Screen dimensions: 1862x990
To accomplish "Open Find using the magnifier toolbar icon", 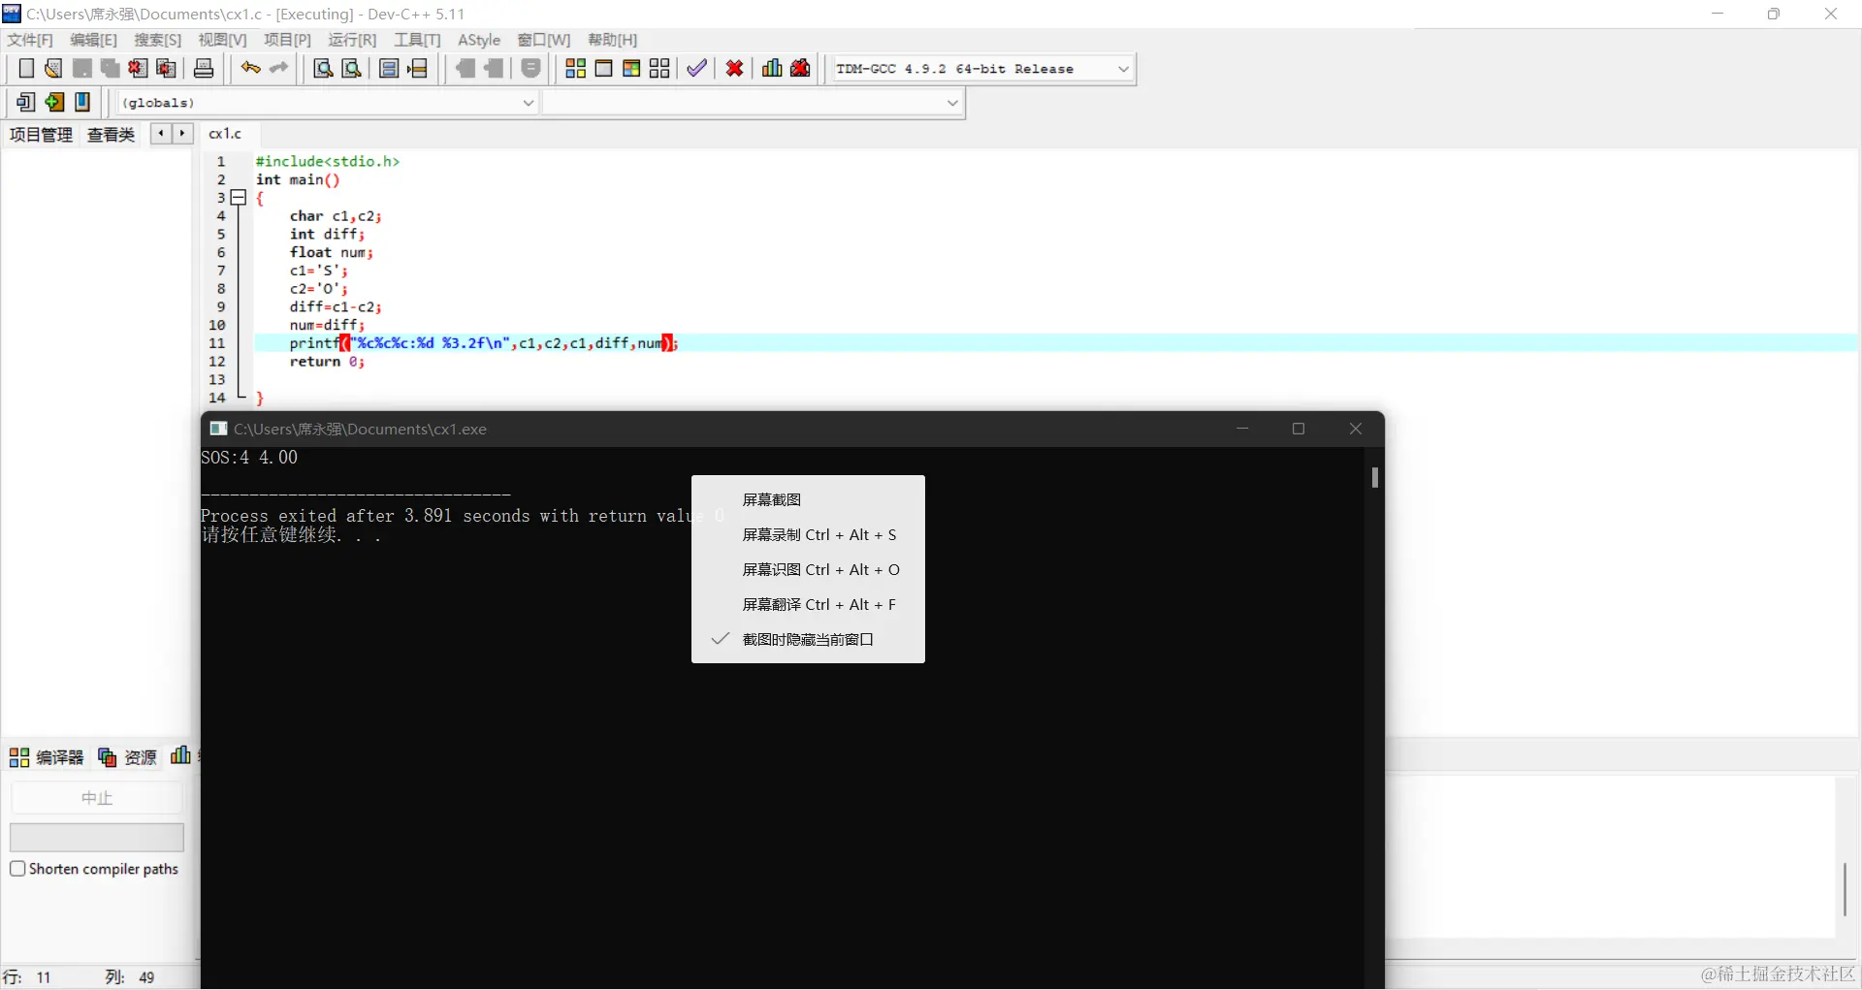I will click(x=324, y=69).
